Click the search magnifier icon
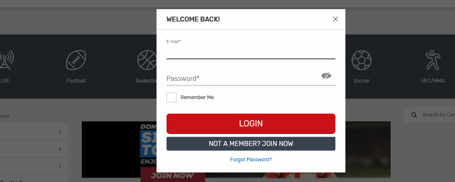The image size is (455, 182). point(414,115)
